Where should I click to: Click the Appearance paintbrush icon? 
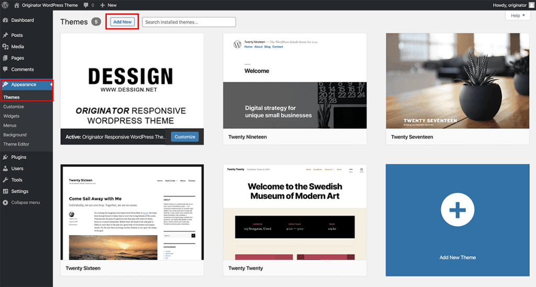[x=5, y=84]
